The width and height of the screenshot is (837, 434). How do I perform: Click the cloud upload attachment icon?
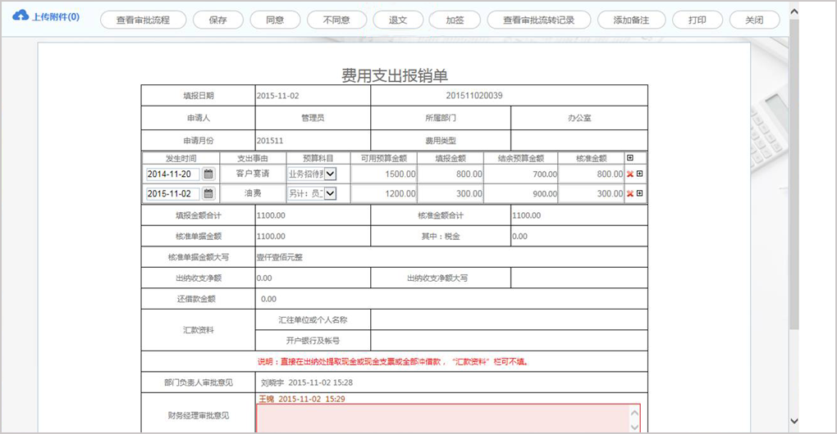(21, 16)
